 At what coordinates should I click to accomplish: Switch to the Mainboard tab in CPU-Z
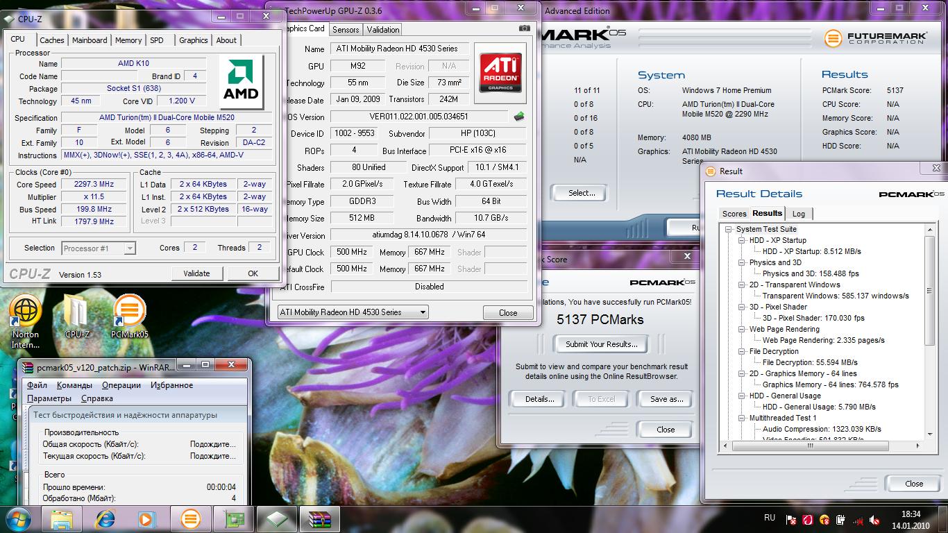pyautogui.click(x=90, y=40)
